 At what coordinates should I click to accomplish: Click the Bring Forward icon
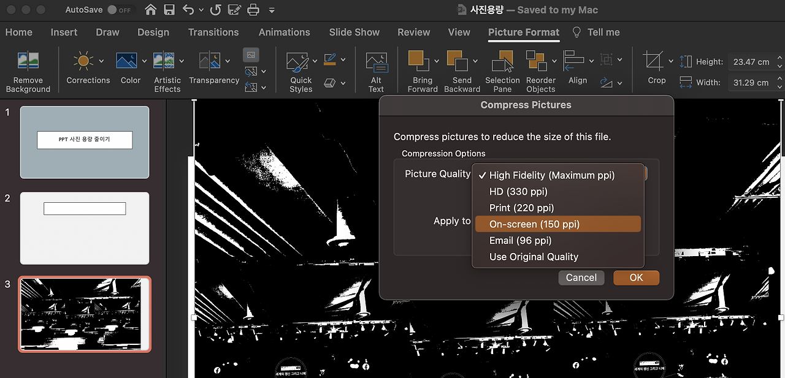(x=419, y=61)
